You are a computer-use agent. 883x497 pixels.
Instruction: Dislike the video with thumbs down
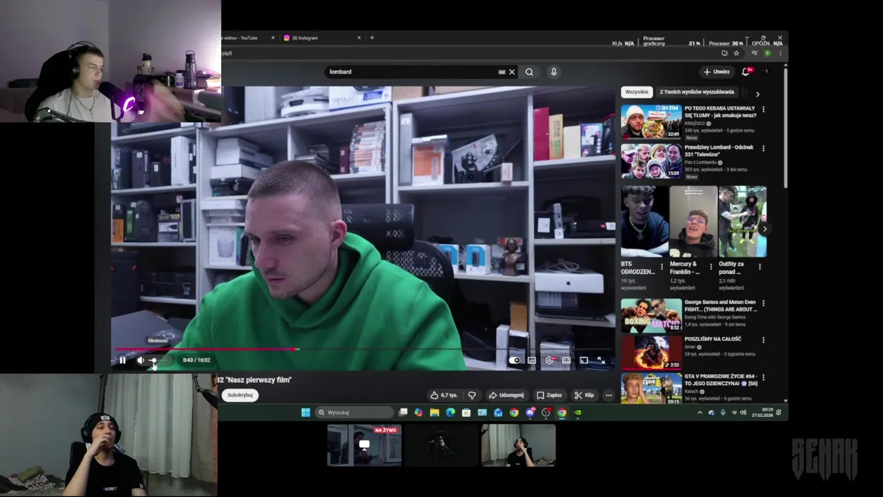click(472, 395)
